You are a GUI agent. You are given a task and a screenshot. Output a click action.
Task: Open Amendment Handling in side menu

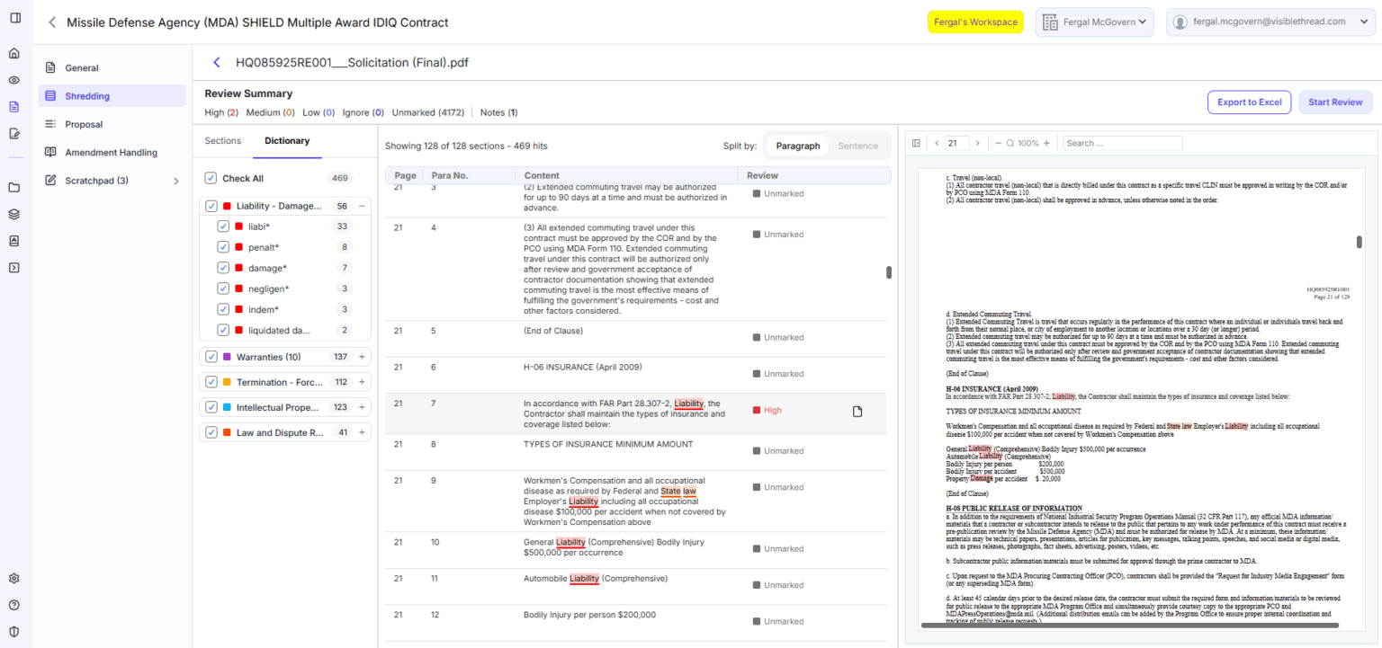coord(111,153)
